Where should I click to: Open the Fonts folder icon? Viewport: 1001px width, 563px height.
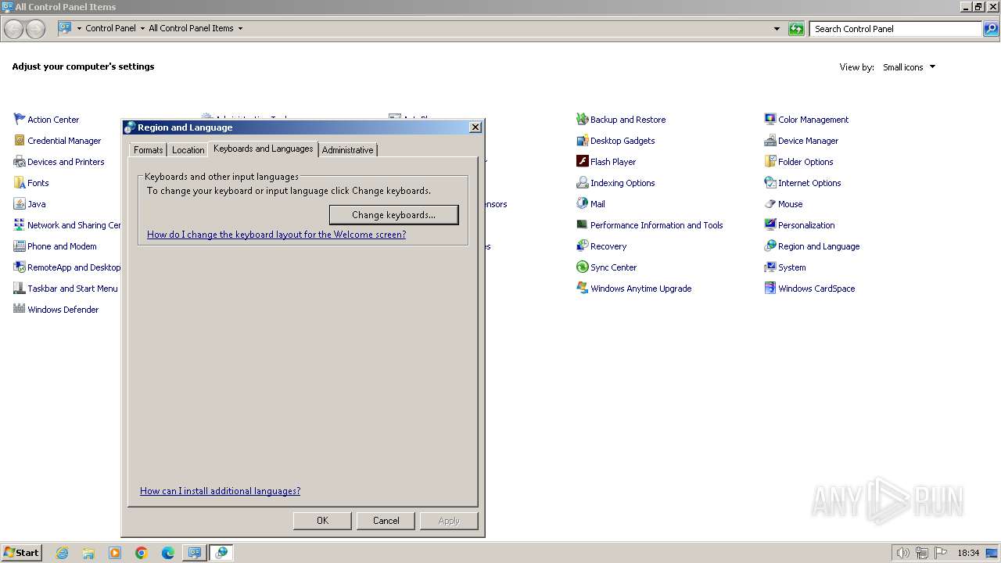[x=20, y=183]
